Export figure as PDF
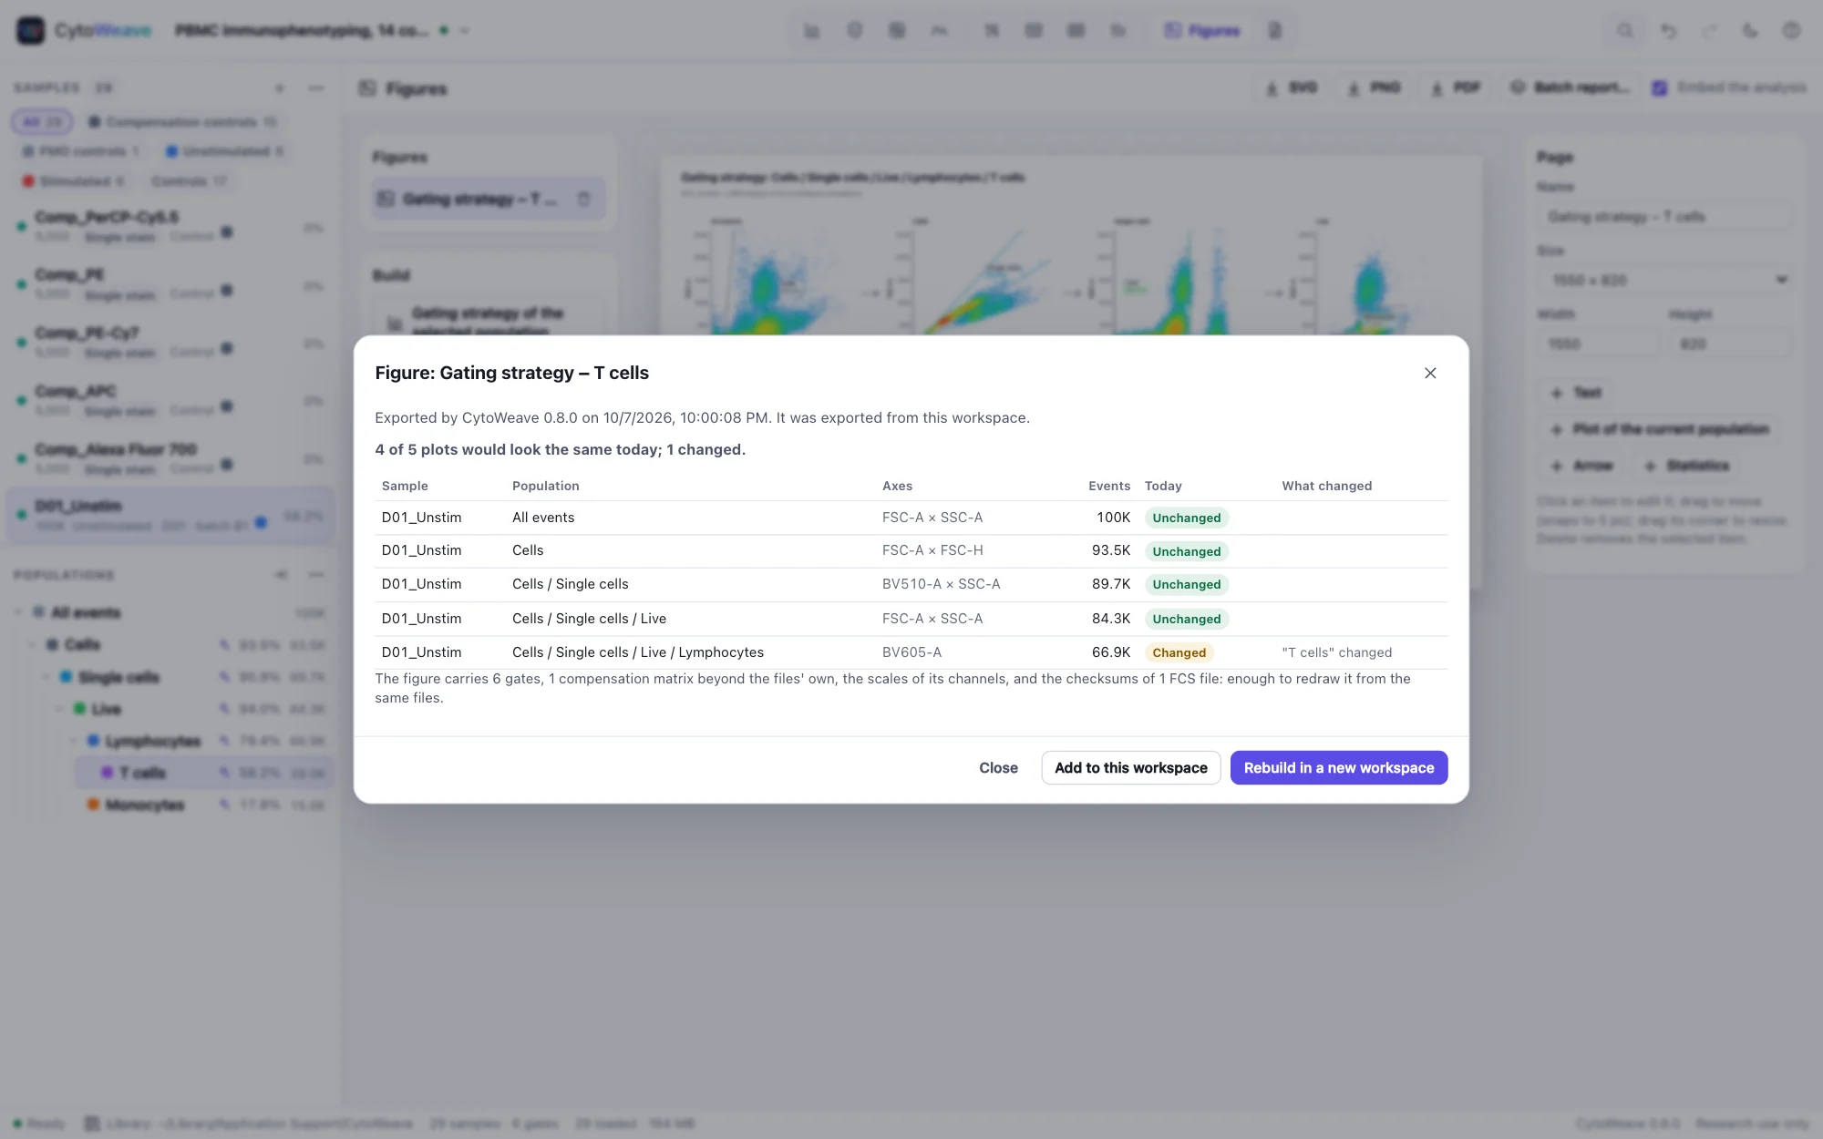Viewport: 1823px width, 1139px height. pyautogui.click(x=1456, y=87)
